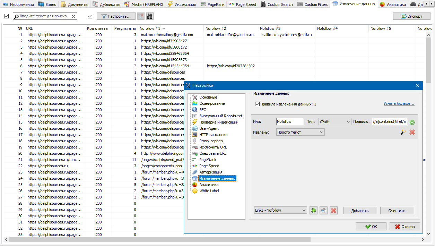Delete the template with the bottom red X

[x=333, y=211]
